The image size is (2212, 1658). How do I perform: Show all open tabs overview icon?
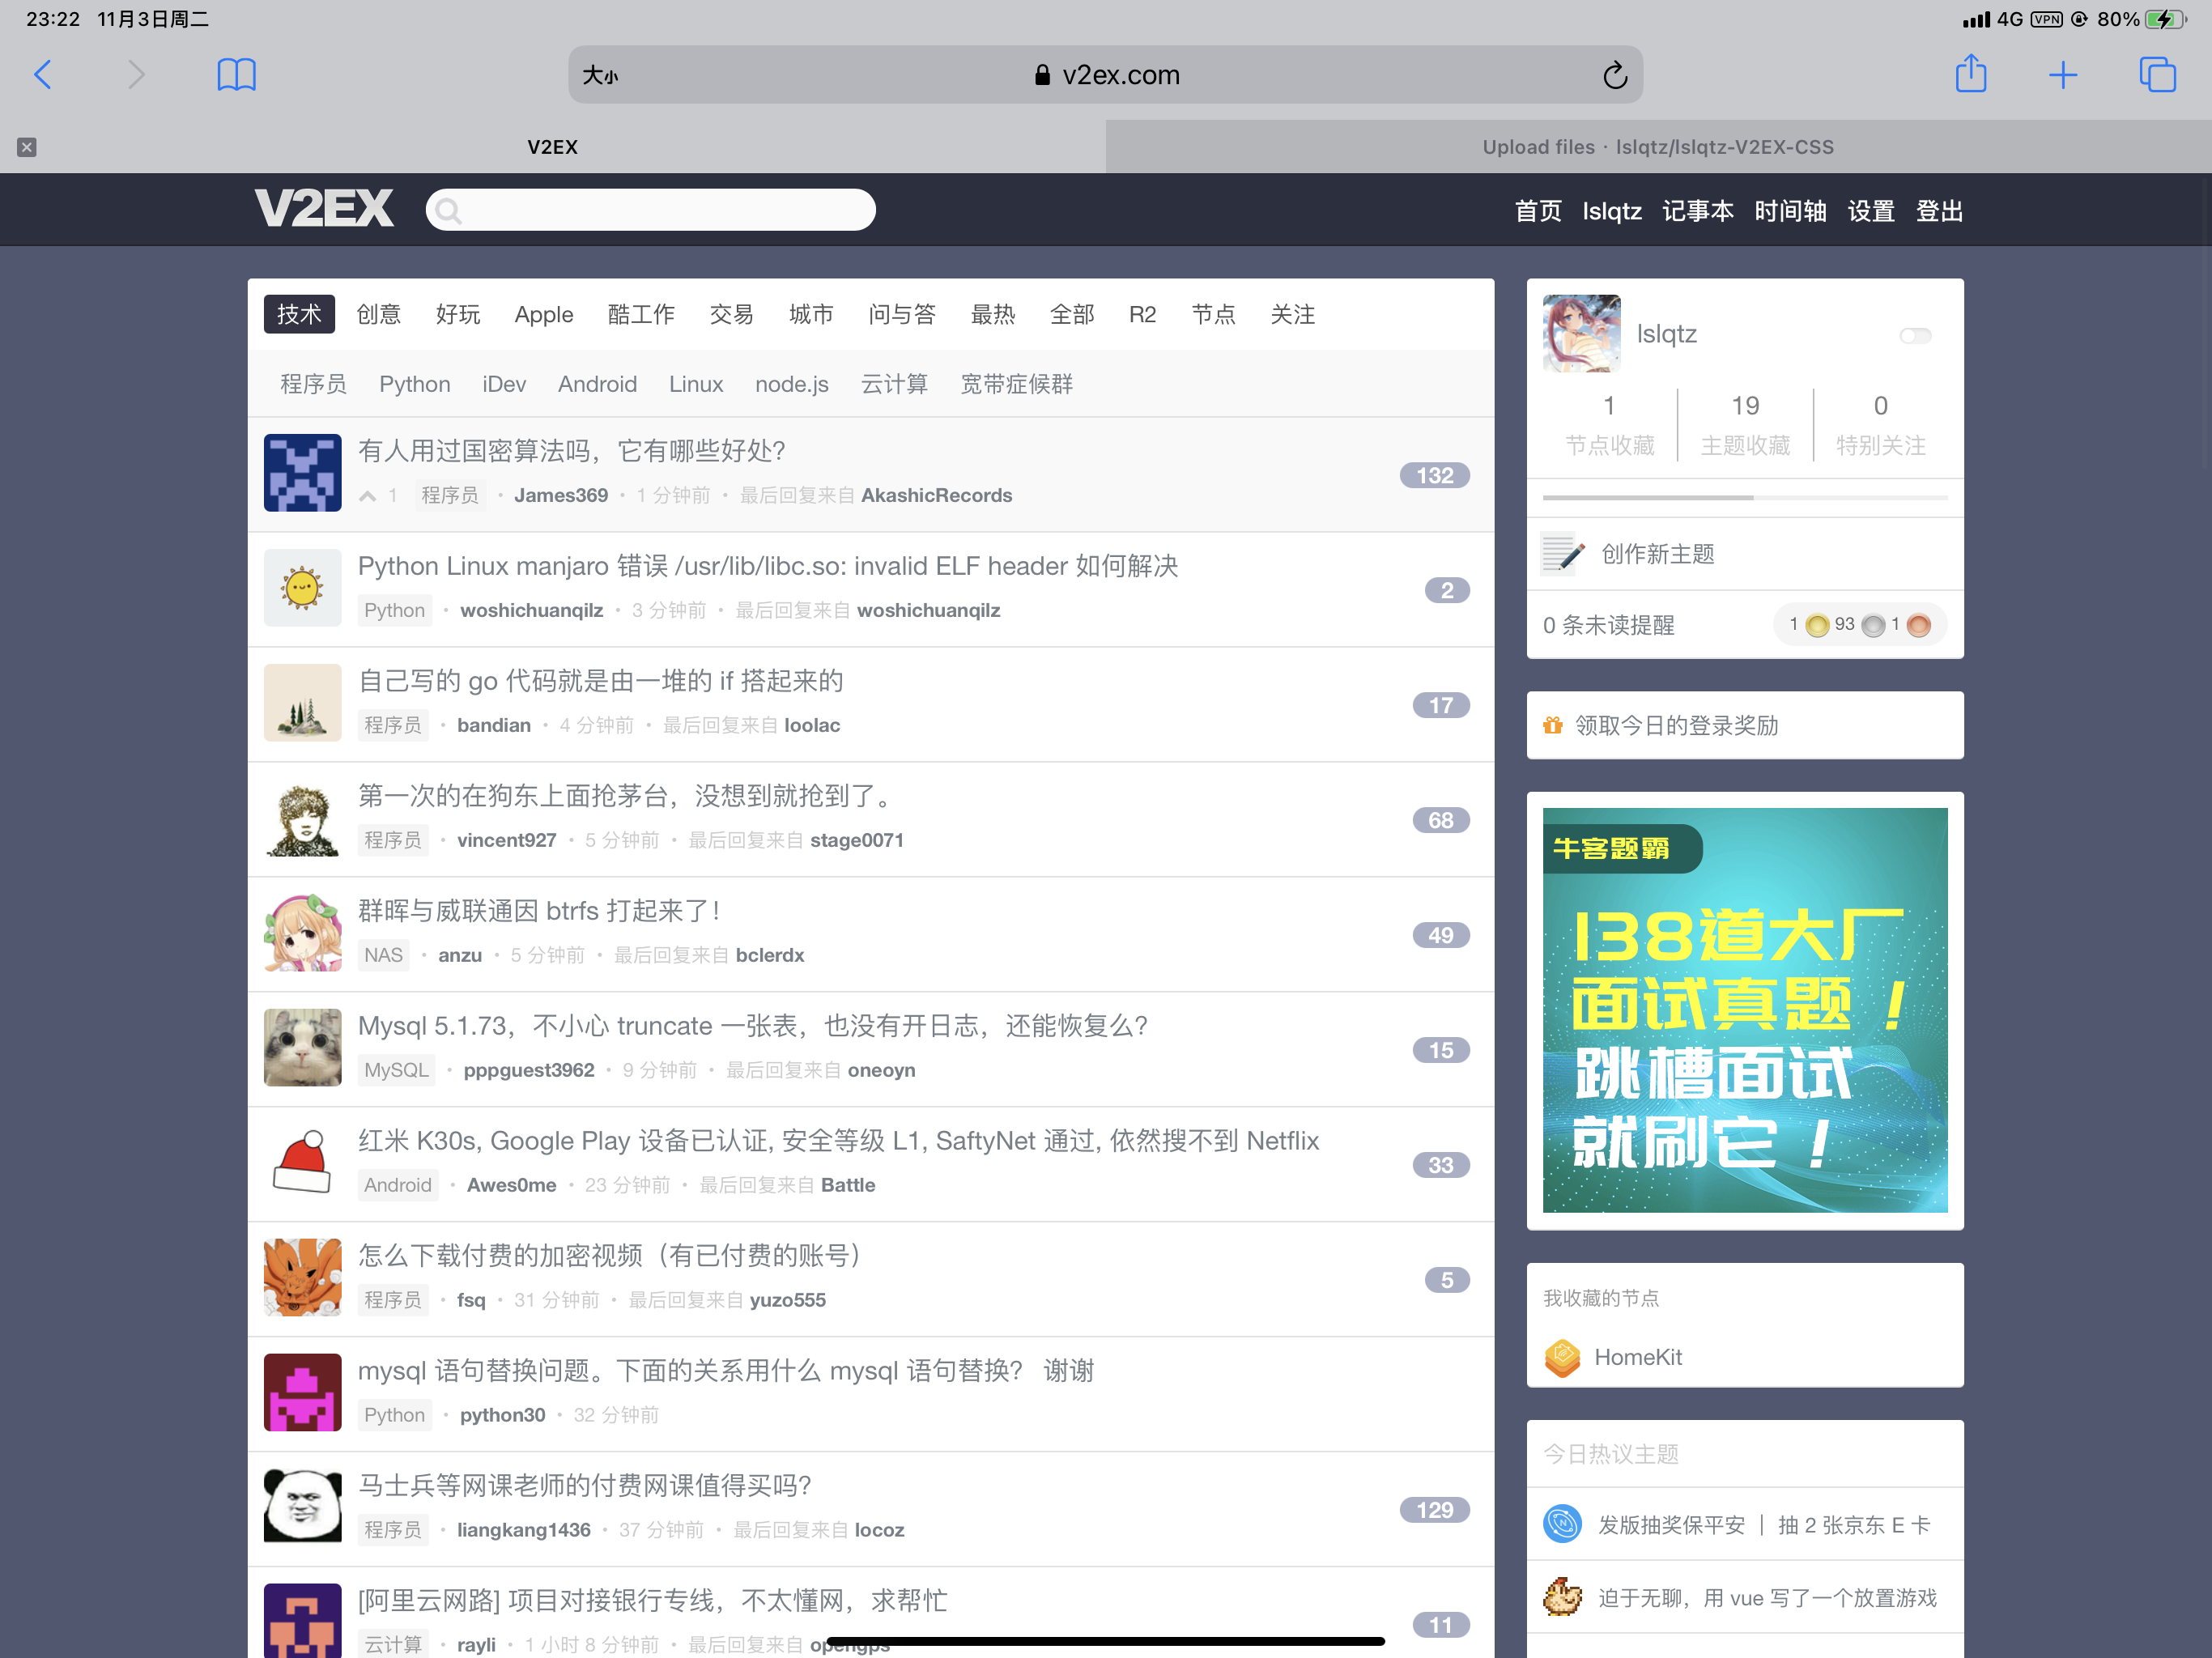pos(2156,75)
